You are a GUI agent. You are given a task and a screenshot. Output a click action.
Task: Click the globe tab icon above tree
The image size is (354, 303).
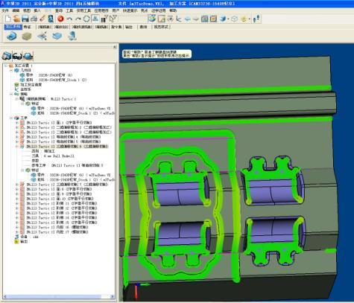click(x=28, y=56)
